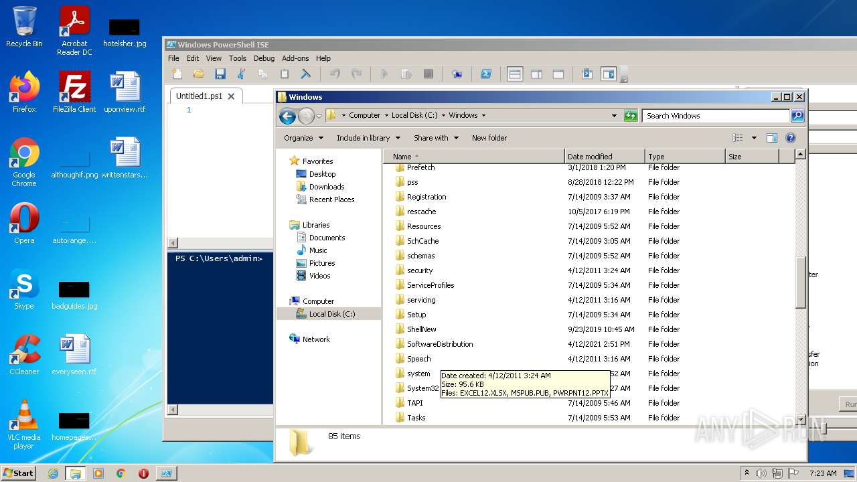
Task: Select the SoftwareDistribution folder
Action: pyautogui.click(x=440, y=344)
